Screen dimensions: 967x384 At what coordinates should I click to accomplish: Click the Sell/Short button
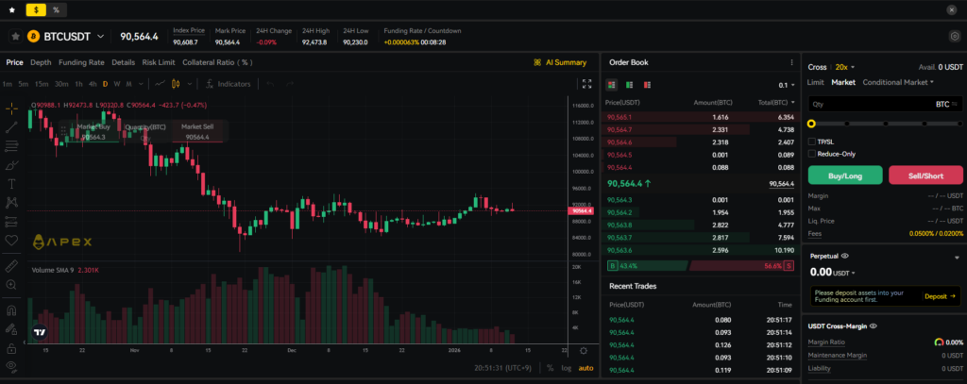coord(925,175)
